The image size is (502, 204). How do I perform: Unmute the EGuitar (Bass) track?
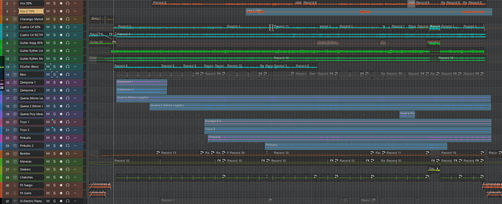[x=48, y=67]
